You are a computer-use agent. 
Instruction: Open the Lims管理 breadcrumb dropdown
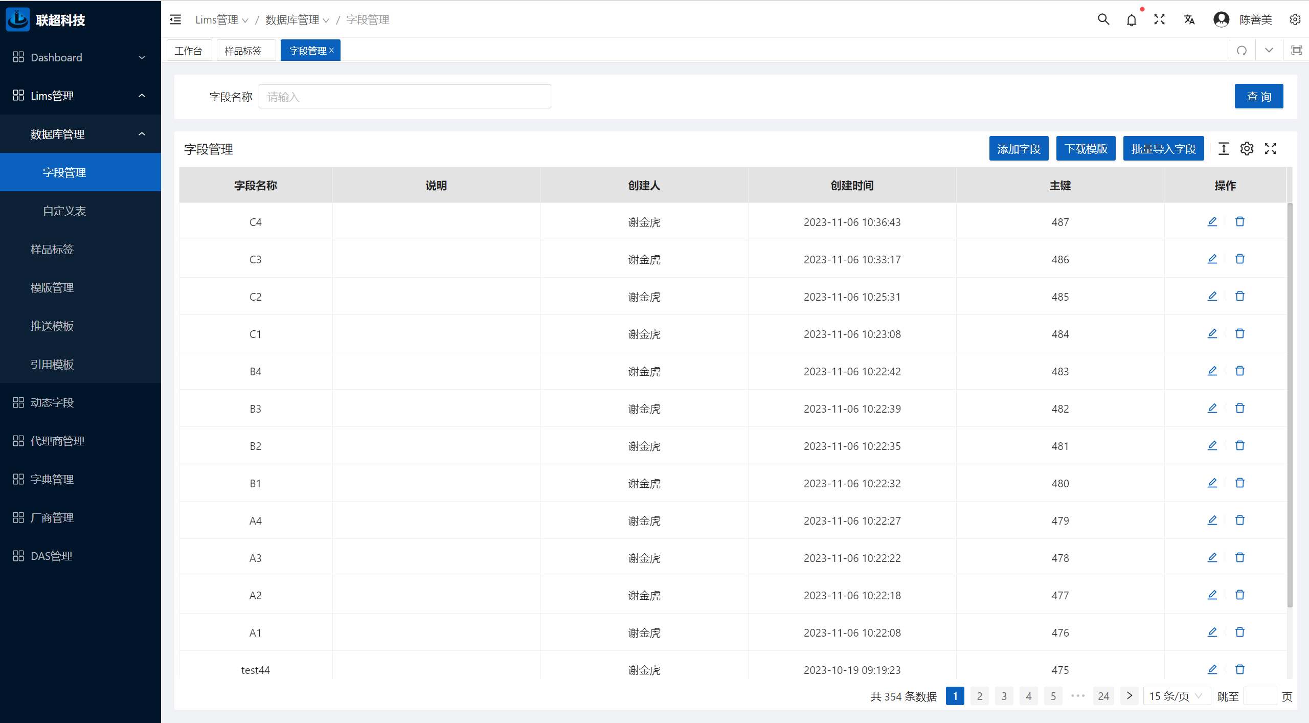tap(222, 19)
